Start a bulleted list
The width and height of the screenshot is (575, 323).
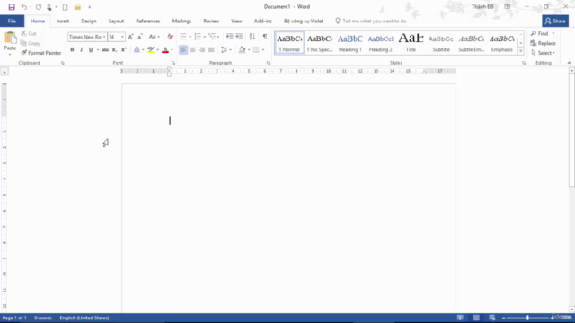183,37
